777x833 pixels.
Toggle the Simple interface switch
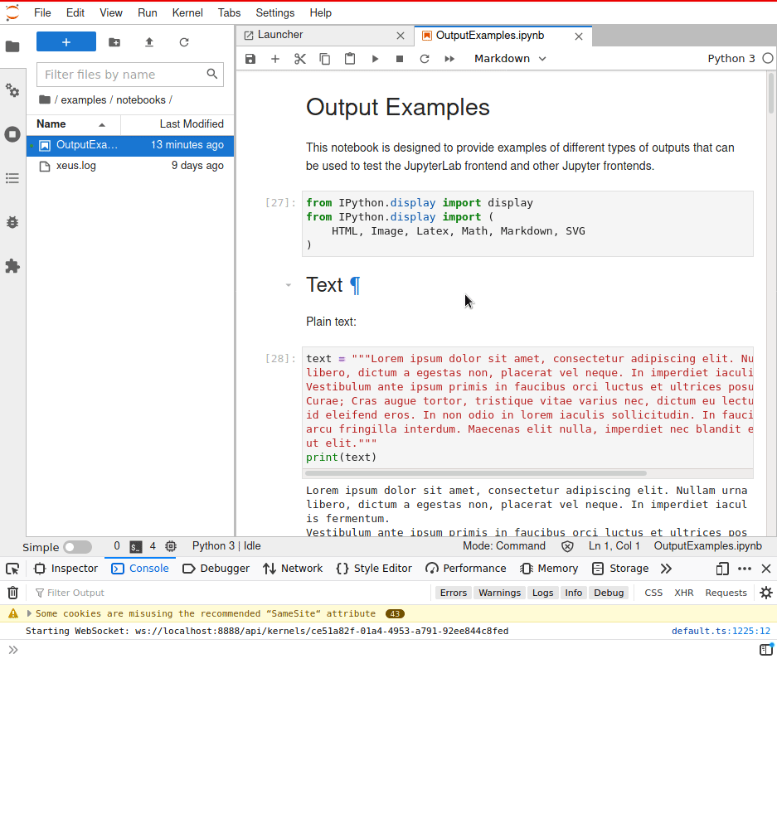click(x=78, y=547)
